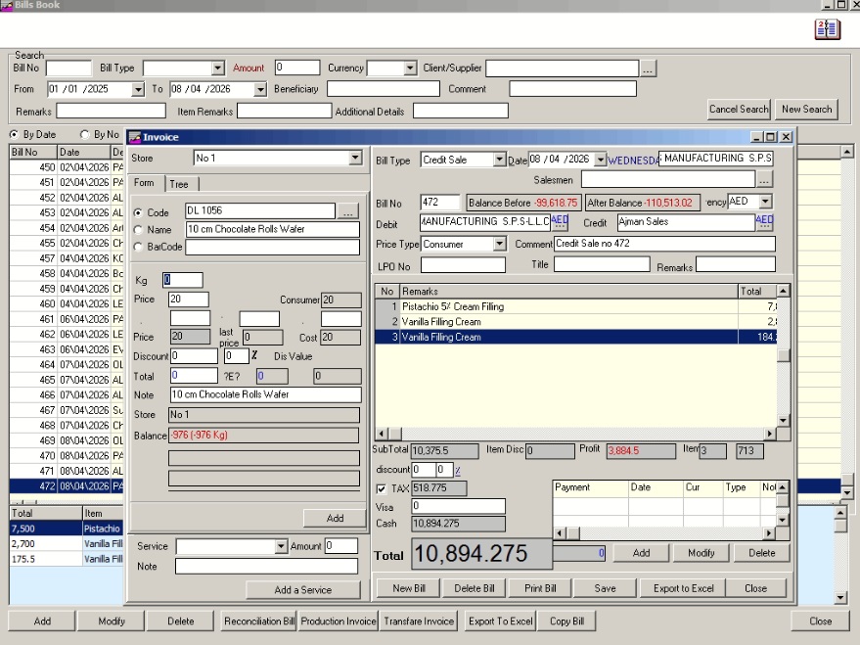Click the Export to Excel invoice button
Viewport: 860px width, 645px height.
[685, 588]
